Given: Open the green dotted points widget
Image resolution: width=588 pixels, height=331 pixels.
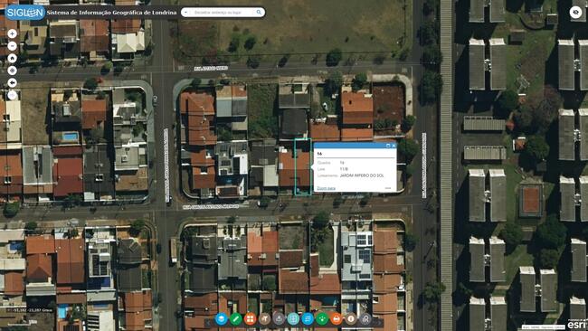Looking at the screenshot, I should pos(322,319).
